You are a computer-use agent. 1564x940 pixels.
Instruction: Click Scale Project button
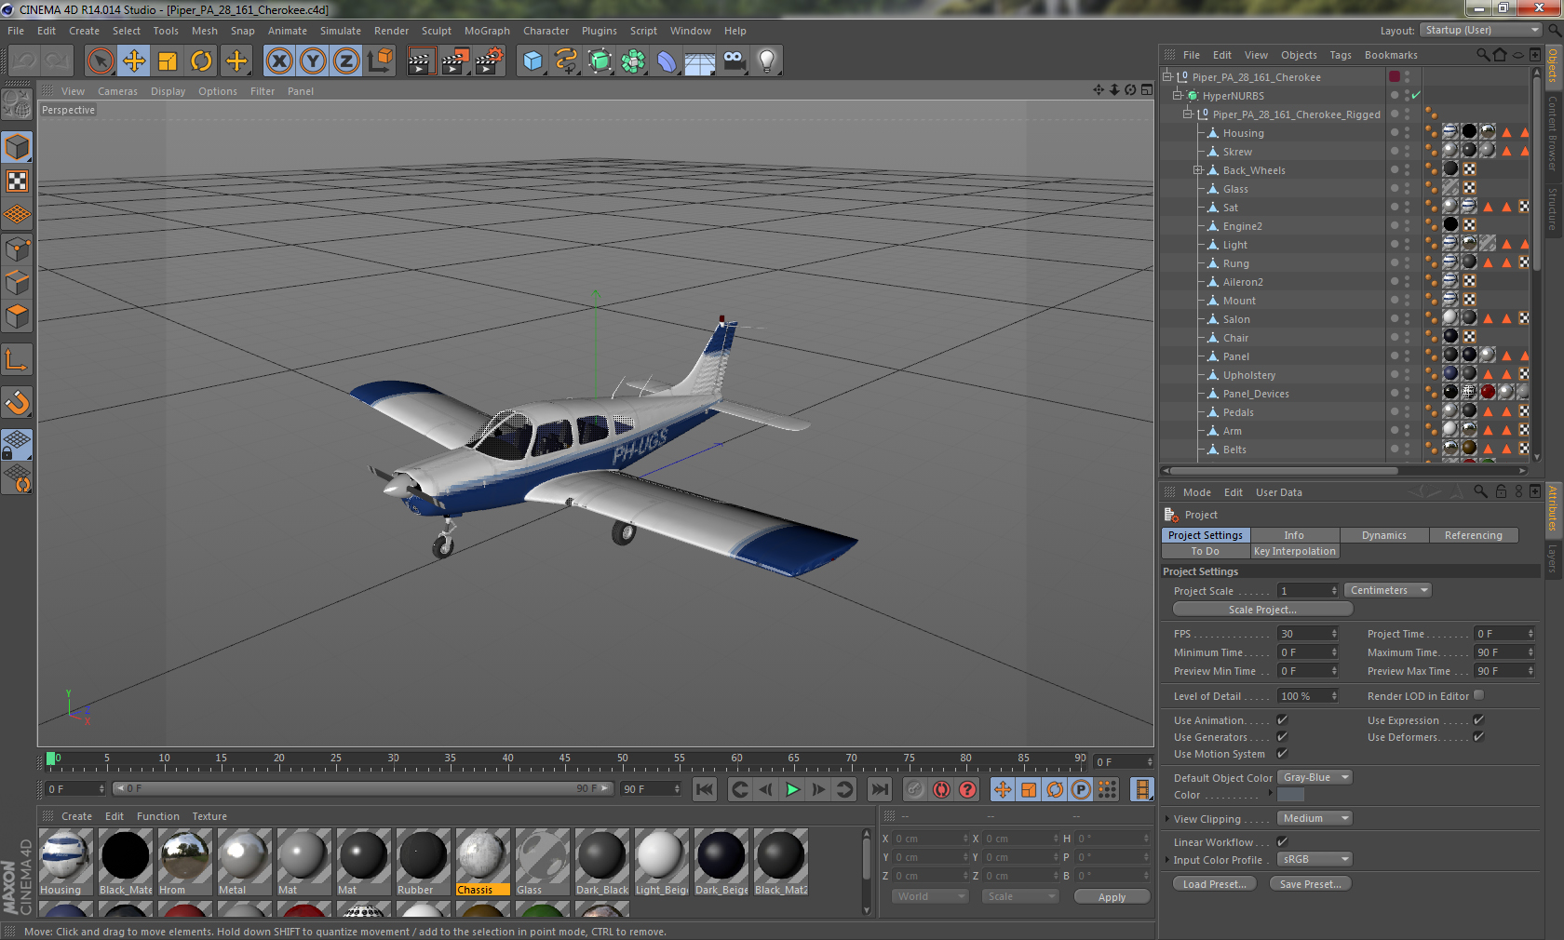pos(1262,610)
